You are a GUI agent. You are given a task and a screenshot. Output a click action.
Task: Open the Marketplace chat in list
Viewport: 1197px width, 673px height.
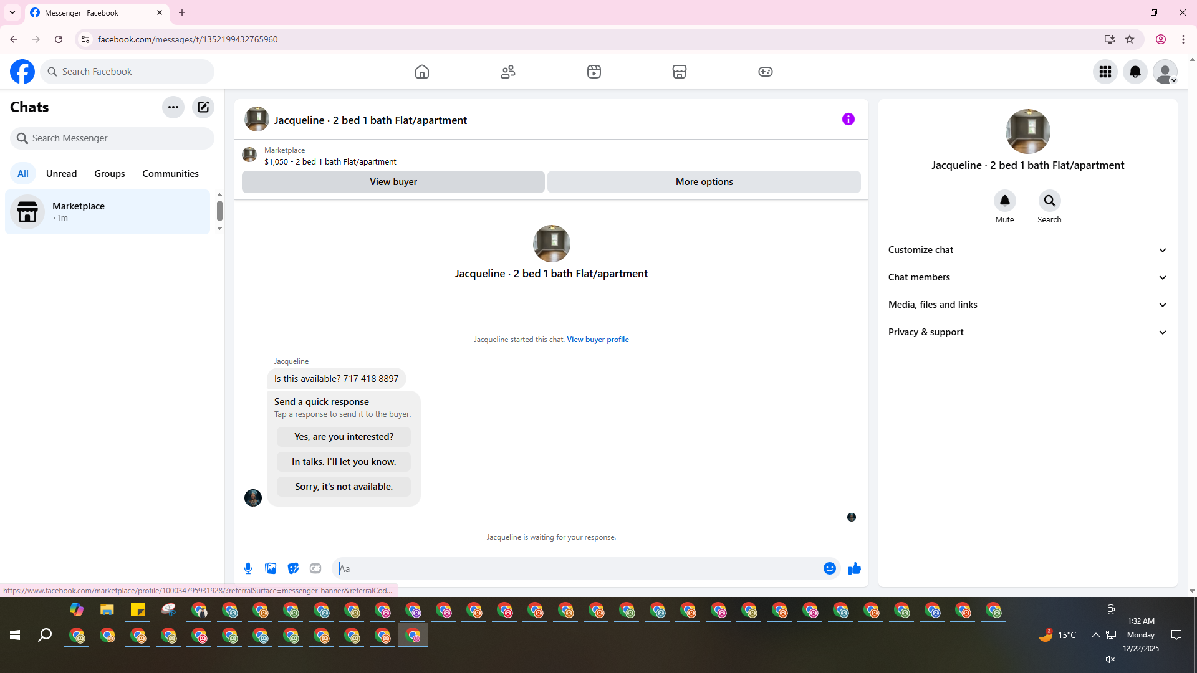[108, 212]
